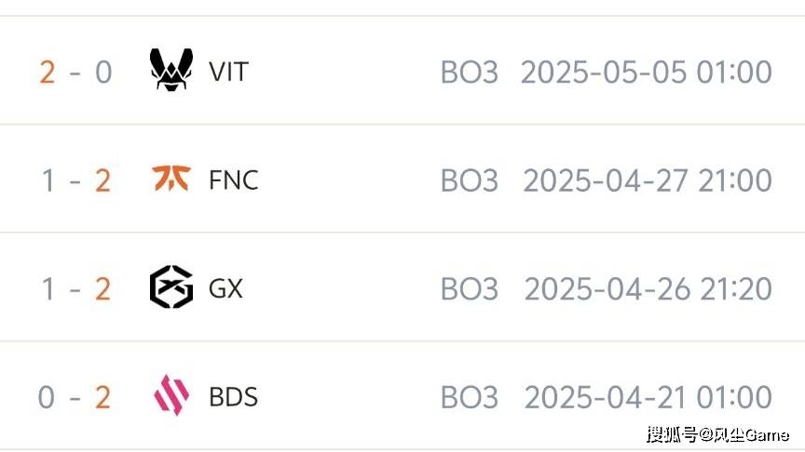Click the BO3 label in BDS row
This screenshot has width=805, height=452.
[x=470, y=398]
